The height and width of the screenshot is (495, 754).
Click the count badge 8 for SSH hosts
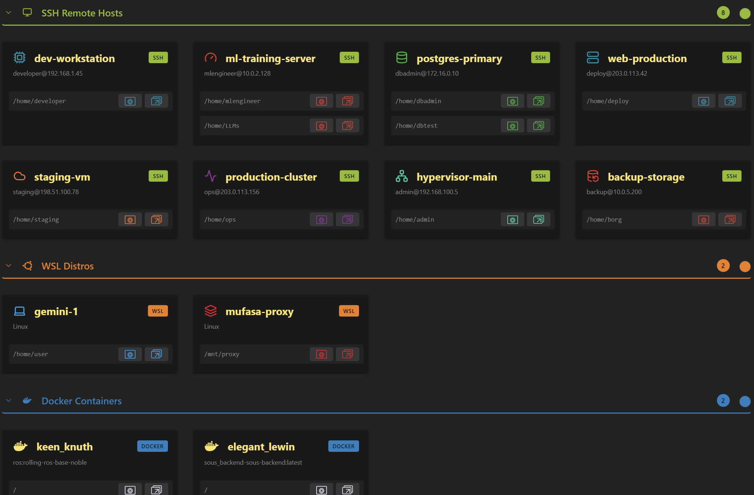point(723,13)
